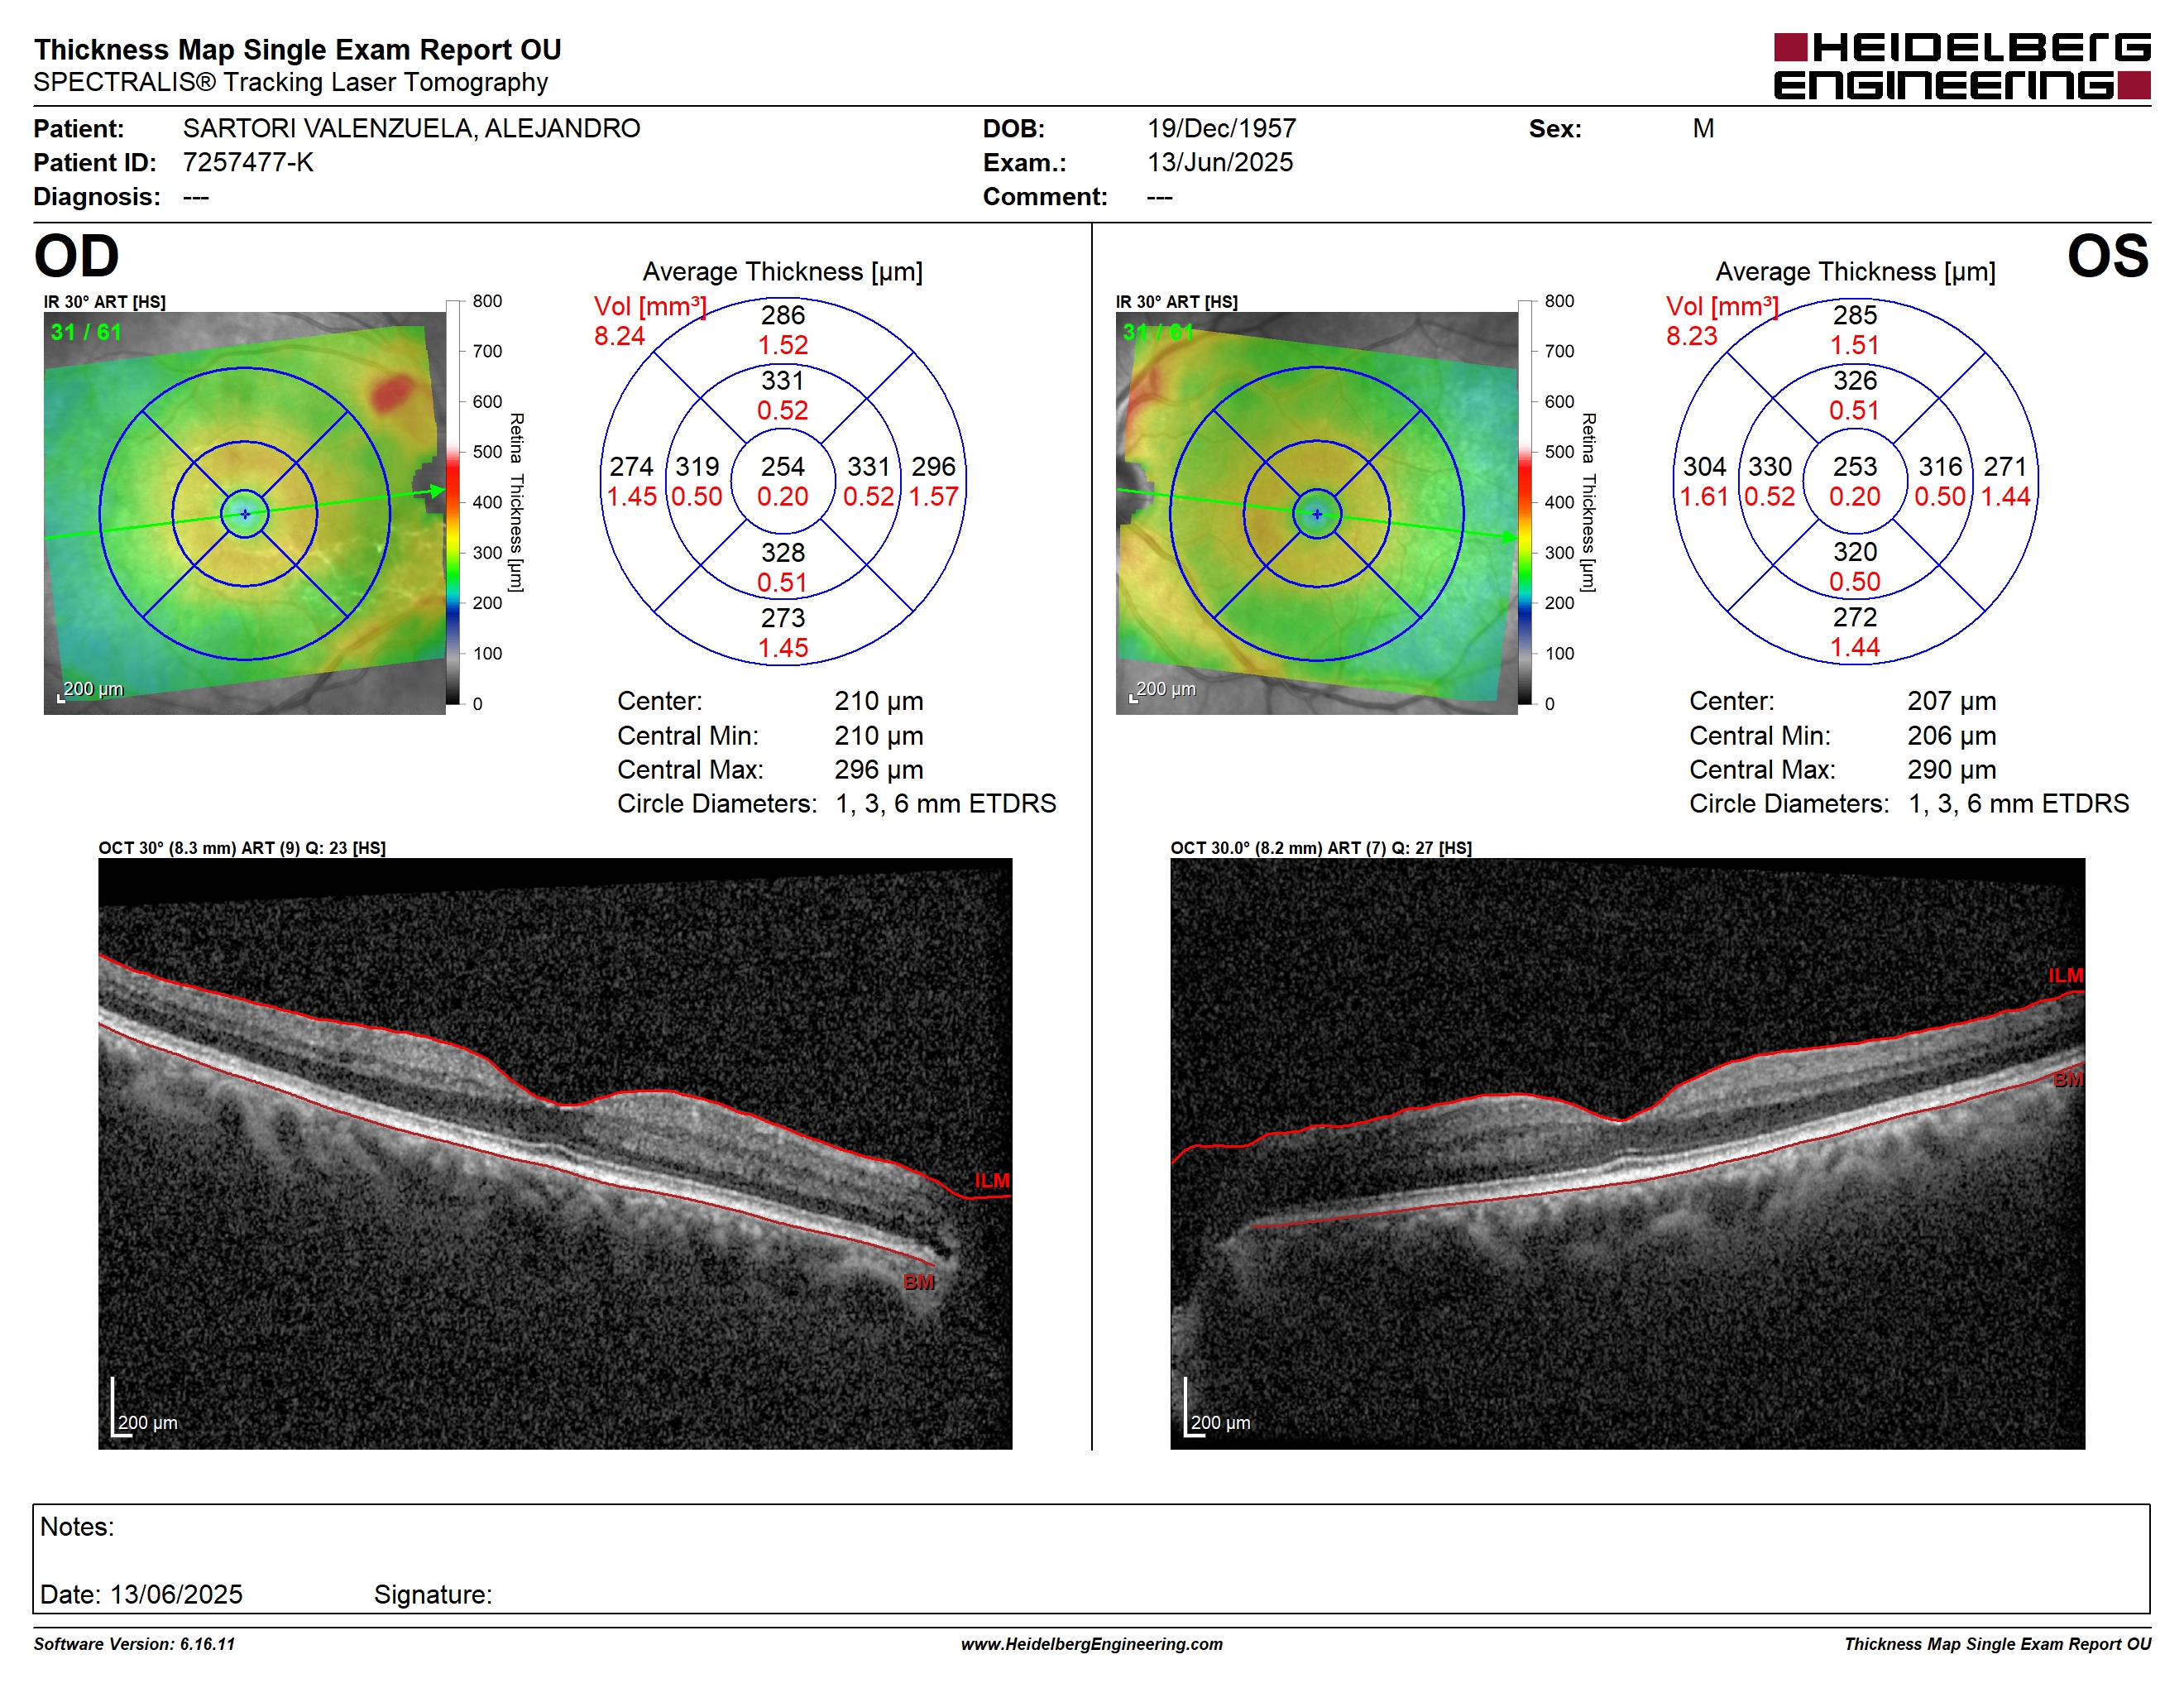
Task: Click the BM label on OS scan
Action: pyautogui.click(x=2068, y=1079)
